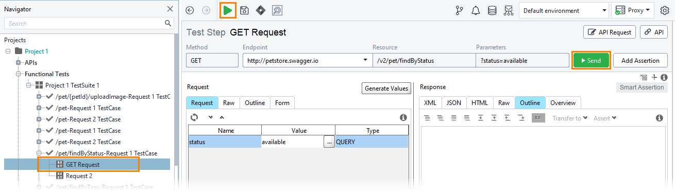Switch to the JSON response tab
This screenshot has height=193, width=675.
[x=453, y=103]
